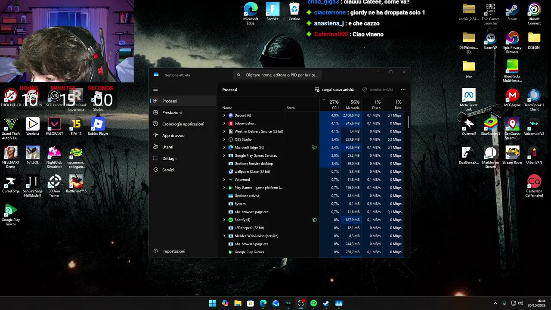Screen dimensions: 551x310
Task: Select the Google Play Giochi desktop shortcut
Action: [x=10, y=215]
